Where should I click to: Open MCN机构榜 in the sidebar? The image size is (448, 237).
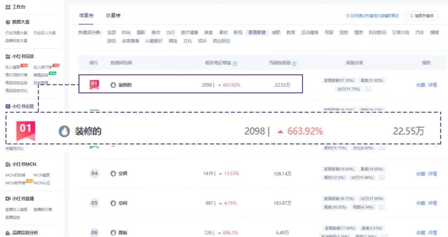pyautogui.click(x=15, y=175)
